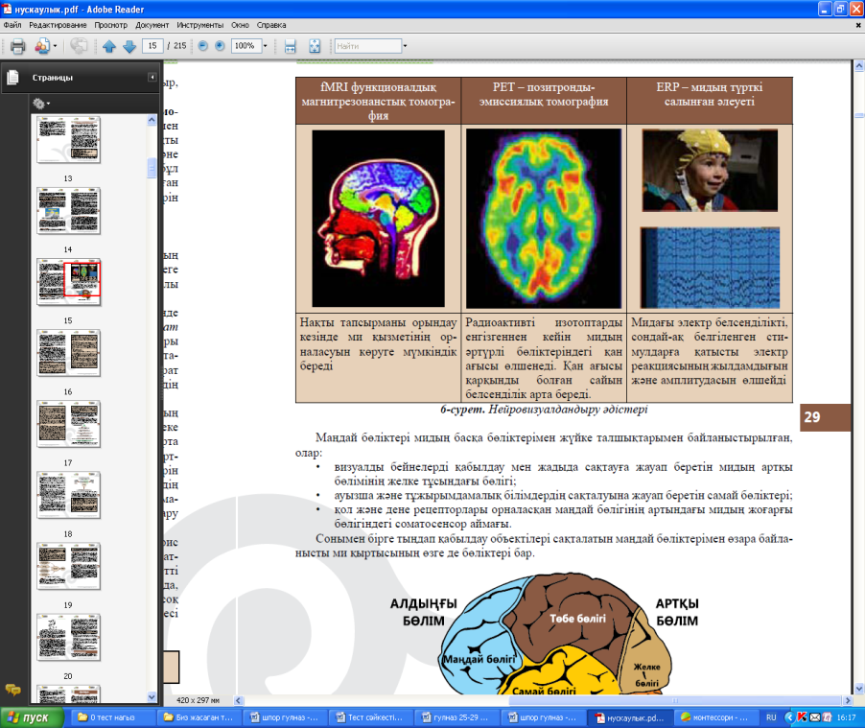The height and width of the screenshot is (728, 865).
Task: Click the Kaspersky K tray icon
Action: coord(802,717)
